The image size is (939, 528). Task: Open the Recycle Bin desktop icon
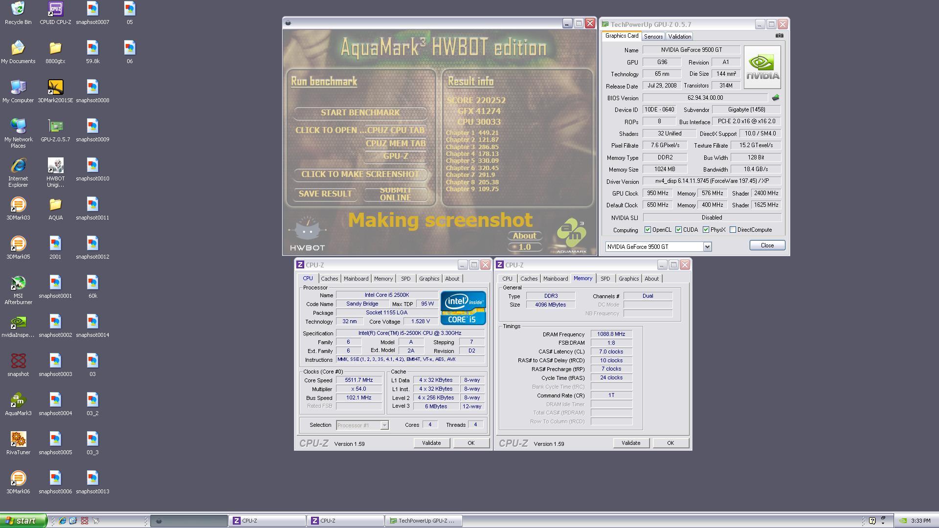point(18,13)
